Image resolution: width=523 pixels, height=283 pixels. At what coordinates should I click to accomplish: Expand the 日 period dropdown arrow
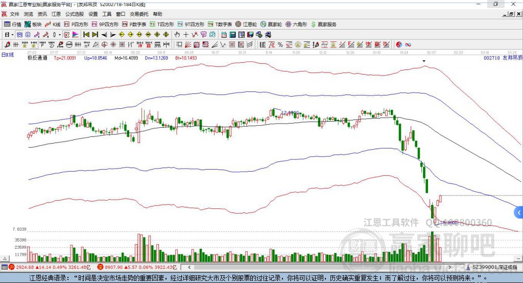(12, 35)
